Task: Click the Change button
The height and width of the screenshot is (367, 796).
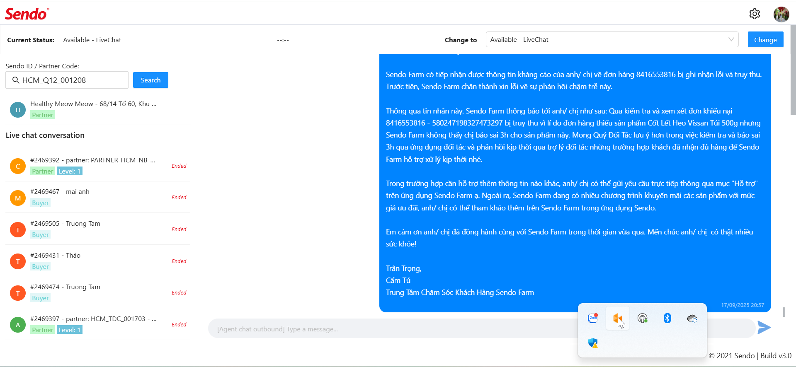Action: point(765,40)
